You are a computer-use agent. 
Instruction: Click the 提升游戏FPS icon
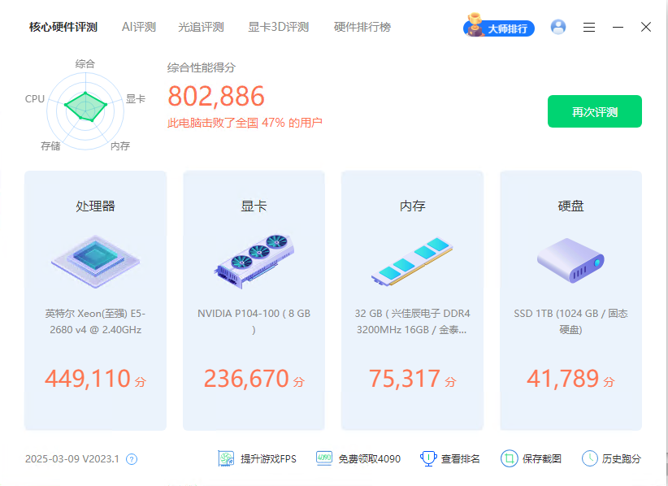pyautogui.click(x=226, y=458)
